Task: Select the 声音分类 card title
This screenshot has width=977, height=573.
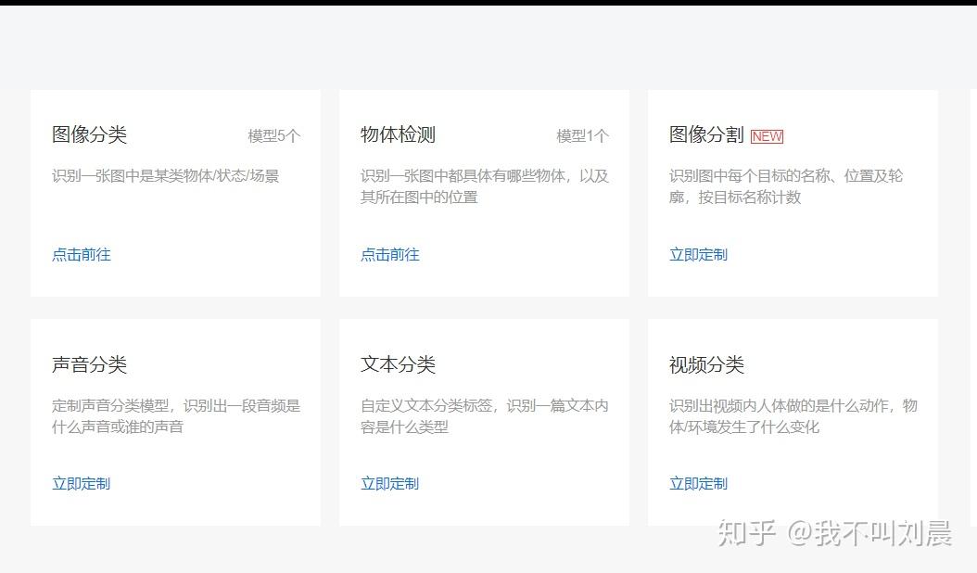Action: [90, 364]
